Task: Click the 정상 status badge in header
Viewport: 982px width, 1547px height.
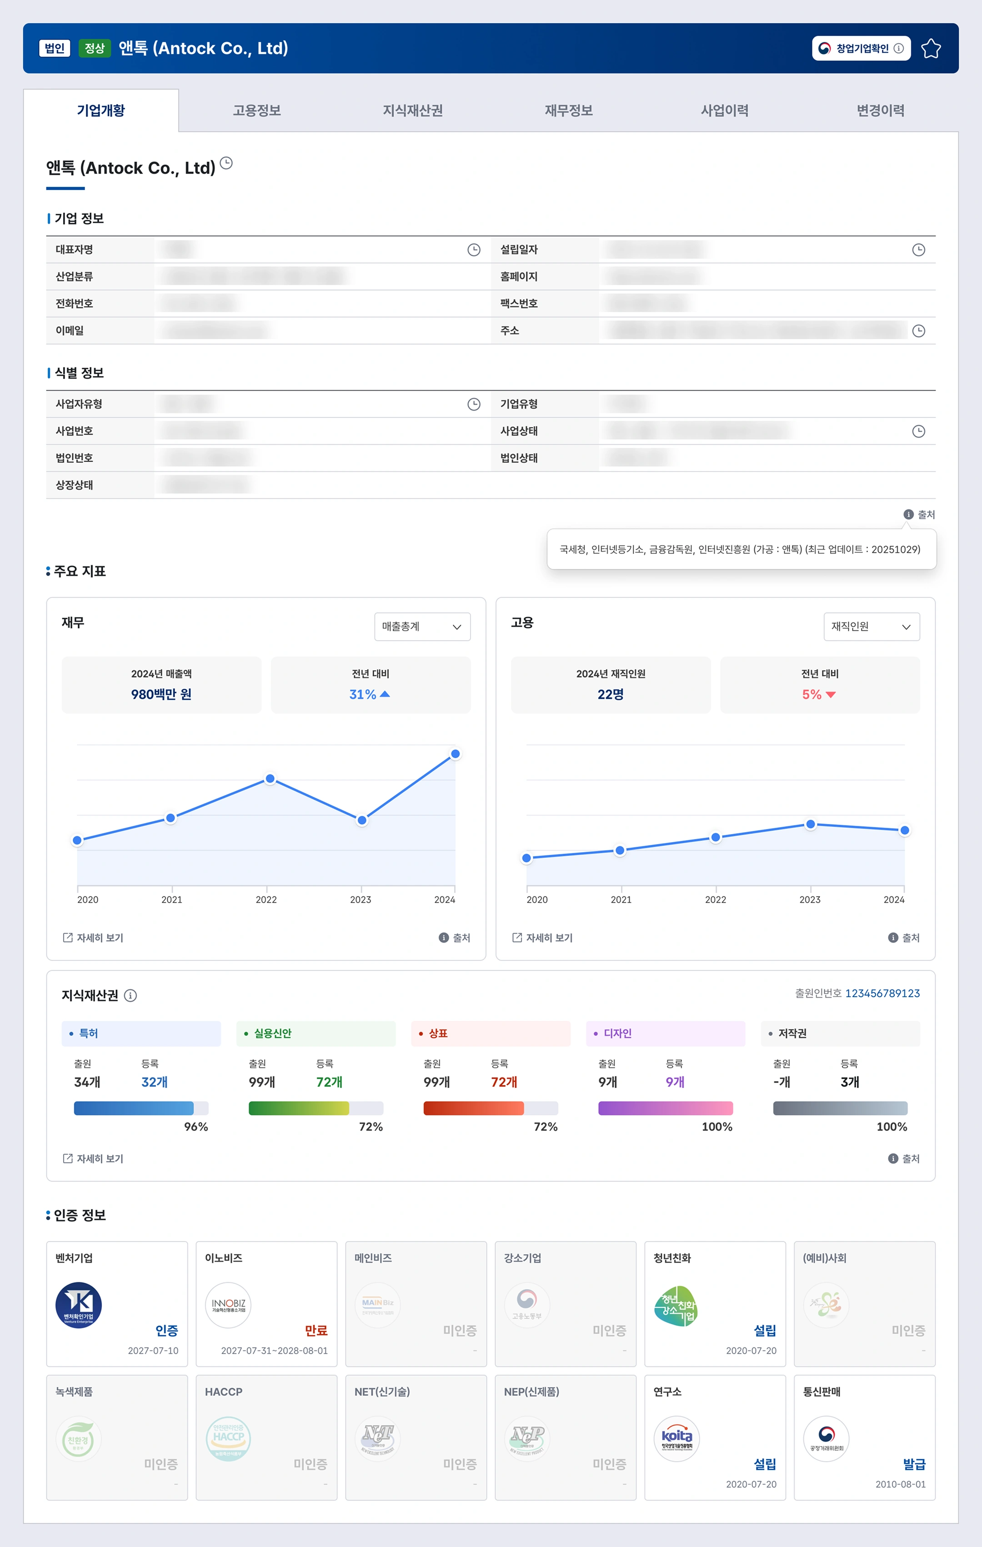Action: (95, 48)
